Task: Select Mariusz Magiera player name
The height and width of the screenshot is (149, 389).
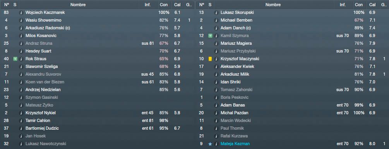Action: point(236,43)
